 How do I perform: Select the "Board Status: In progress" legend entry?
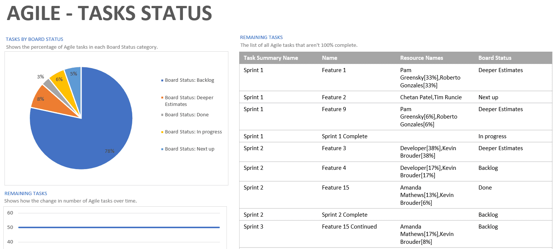191,132
